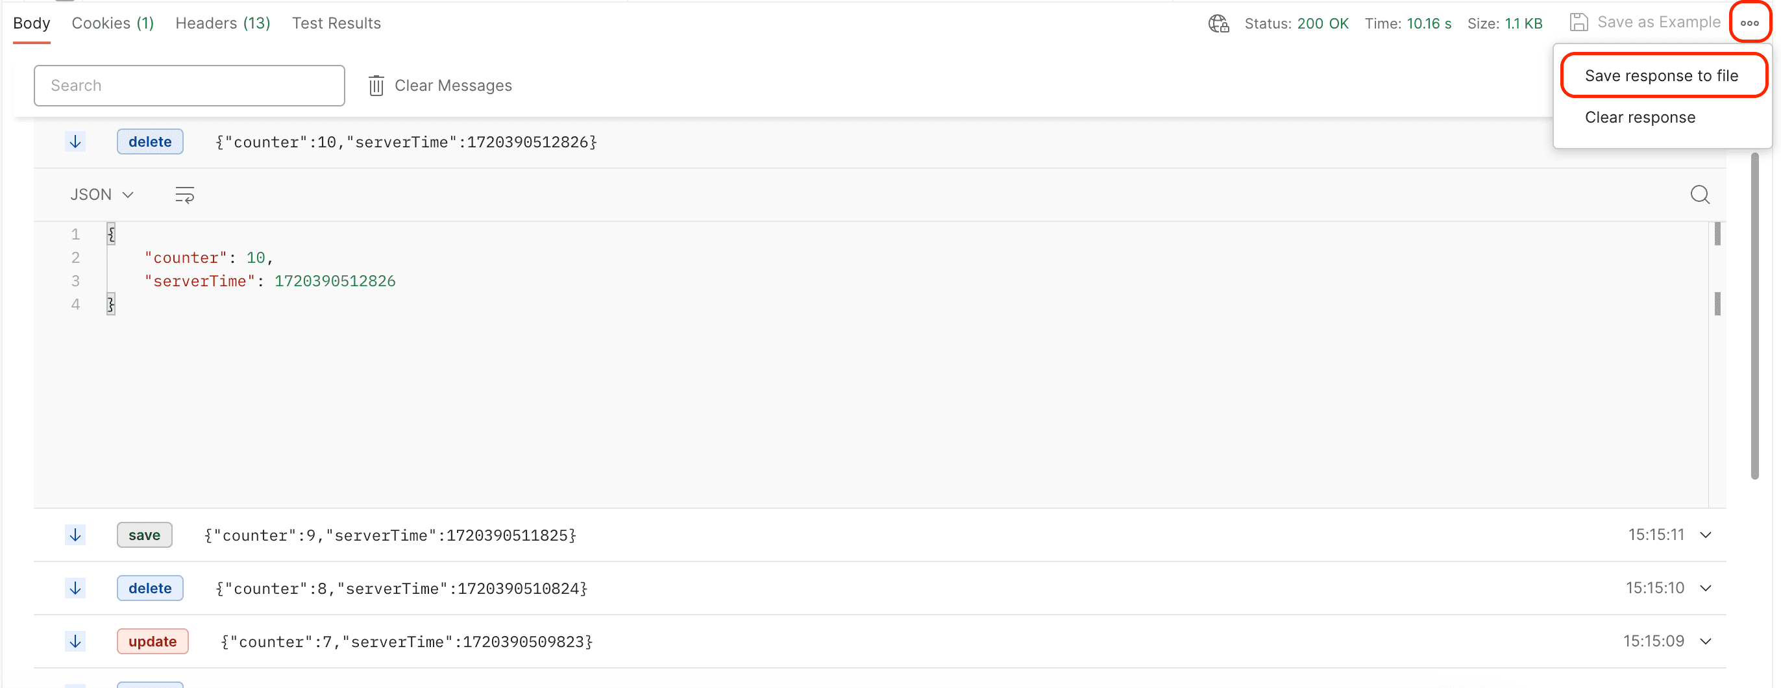Click line number 4 in the JSON viewer
The height and width of the screenshot is (688, 1781).
click(x=75, y=305)
